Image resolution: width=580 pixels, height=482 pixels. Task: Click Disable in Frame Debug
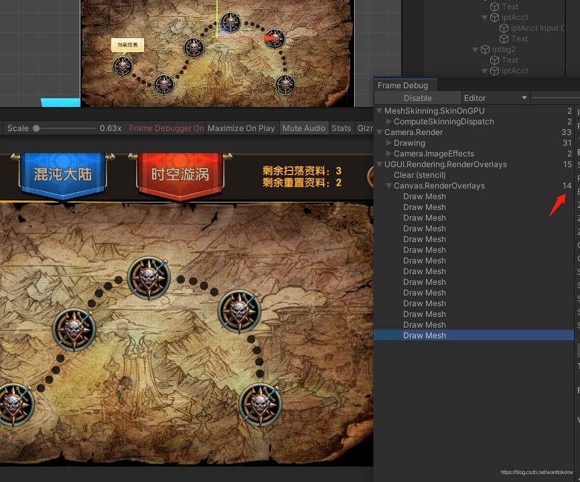point(418,98)
